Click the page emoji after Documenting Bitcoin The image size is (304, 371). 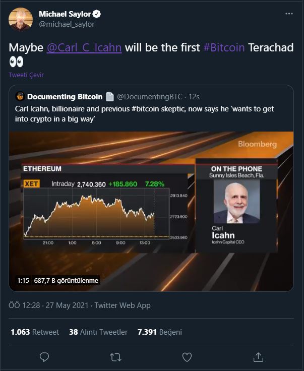109,97
